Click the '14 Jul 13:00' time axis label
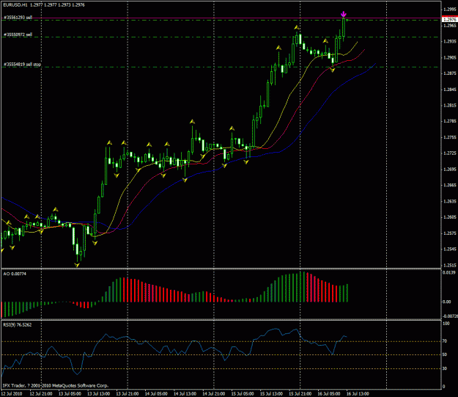 [185, 394]
